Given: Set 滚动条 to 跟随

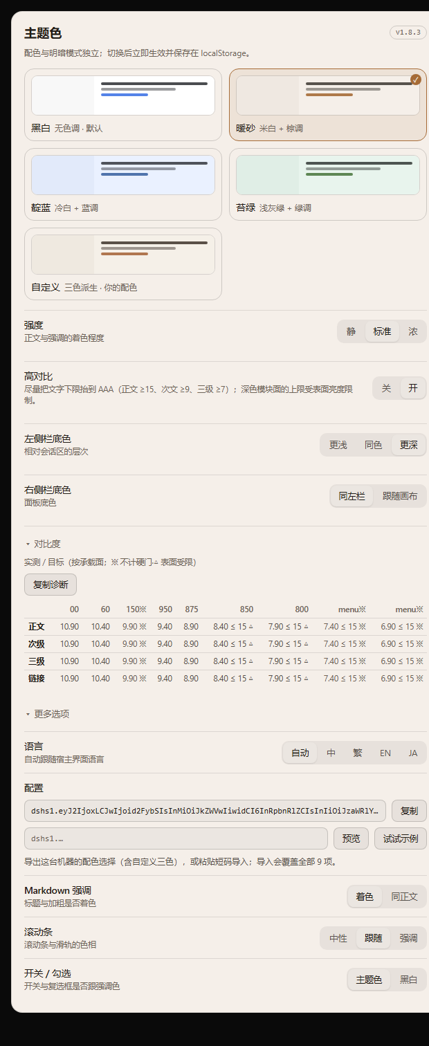Looking at the screenshot, I should click(x=374, y=938).
